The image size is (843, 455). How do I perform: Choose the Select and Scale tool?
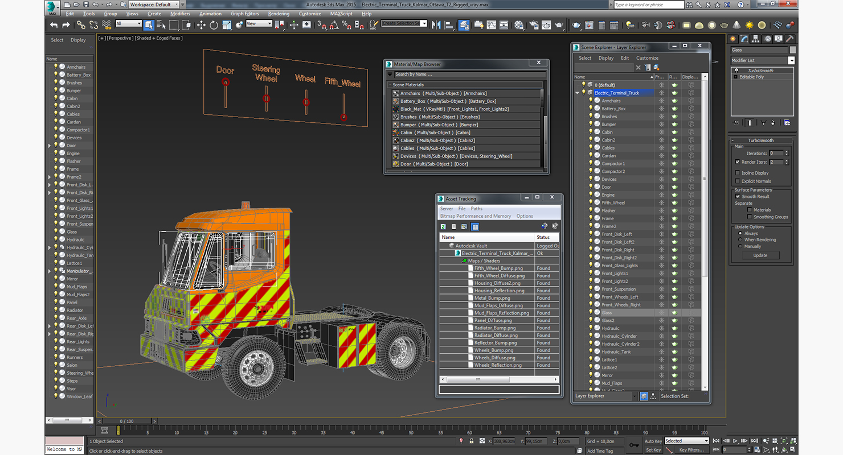(x=227, y=25)
